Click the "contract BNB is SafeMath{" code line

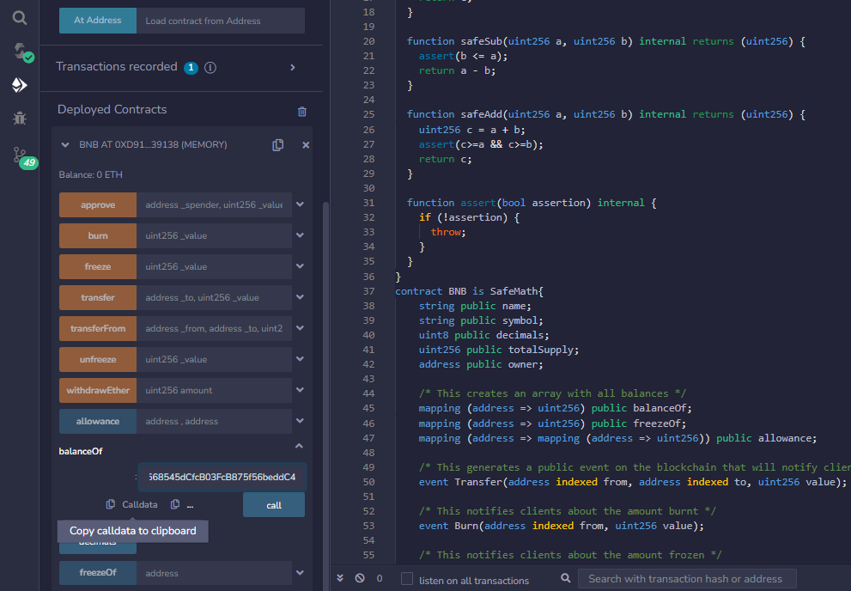[x=470, y=291]
